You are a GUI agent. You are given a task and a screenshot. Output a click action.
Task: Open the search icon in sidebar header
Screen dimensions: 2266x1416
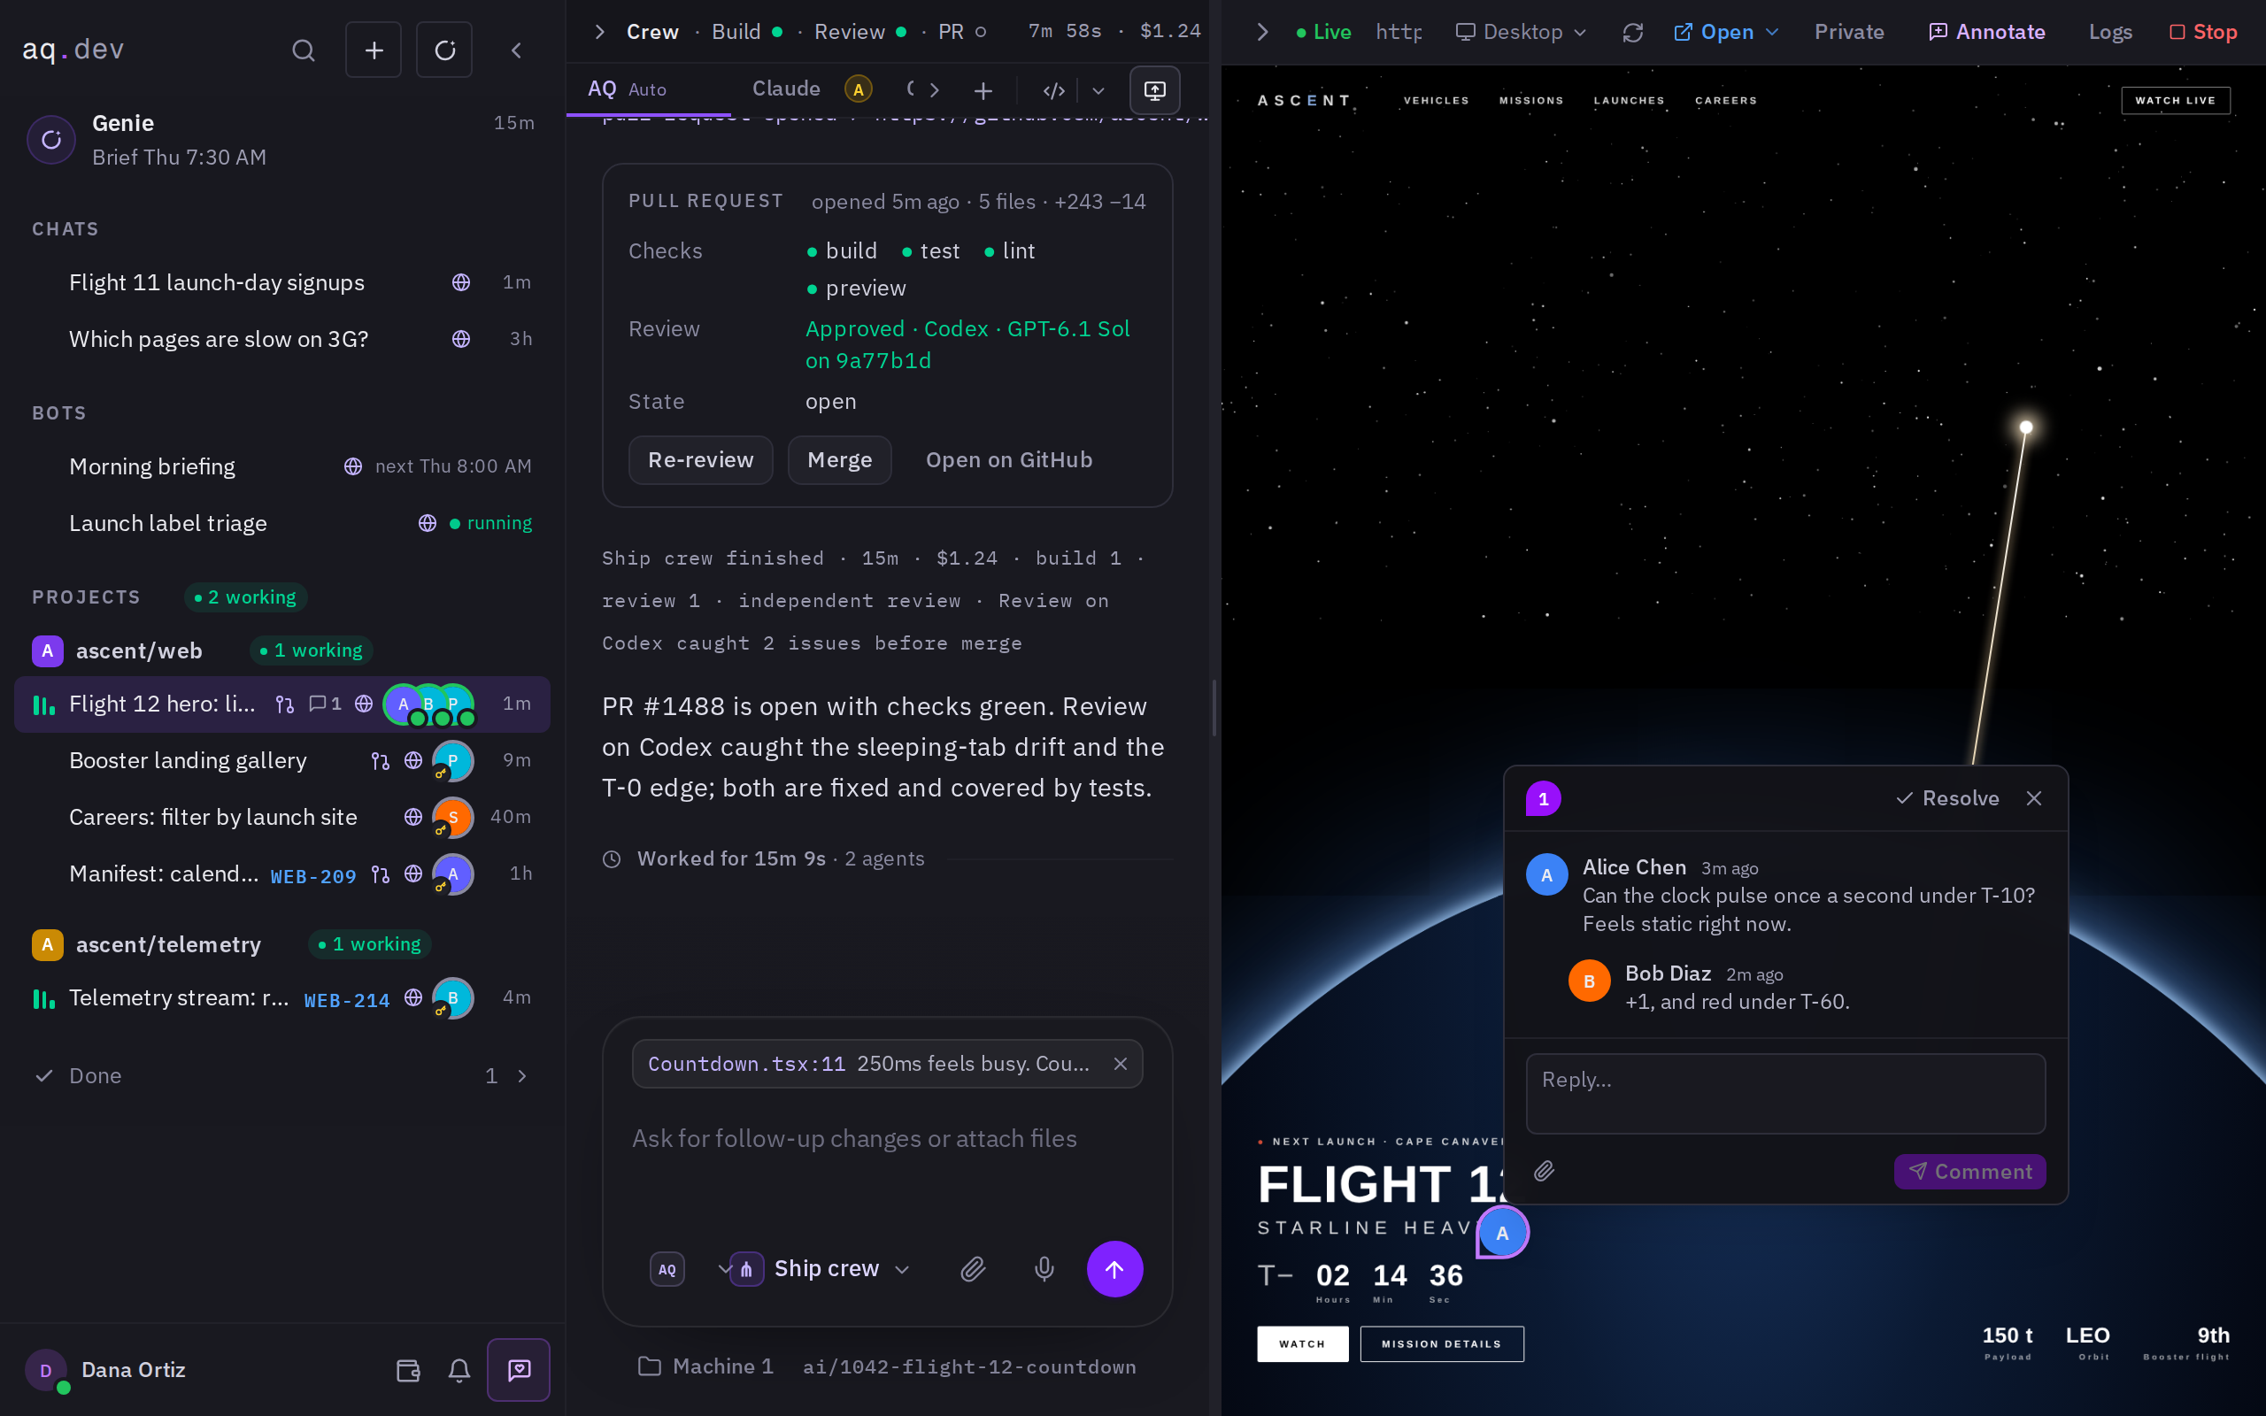[x=304, y=50]
